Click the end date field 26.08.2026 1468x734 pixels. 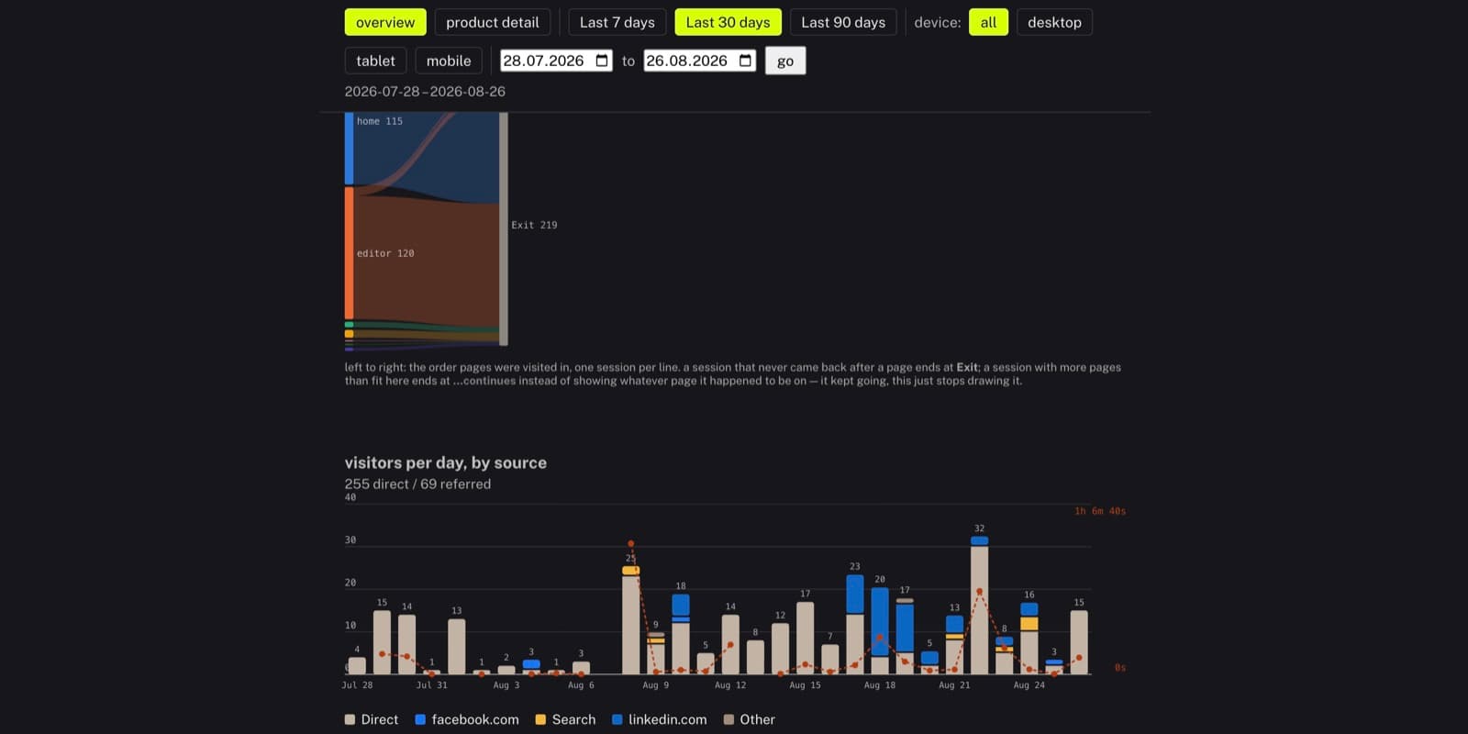[700, 61]
